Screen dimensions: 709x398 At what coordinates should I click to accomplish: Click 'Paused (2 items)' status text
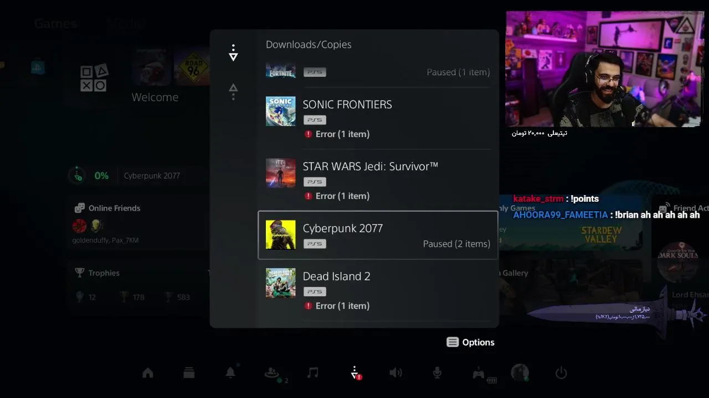[x=456, y=244]
